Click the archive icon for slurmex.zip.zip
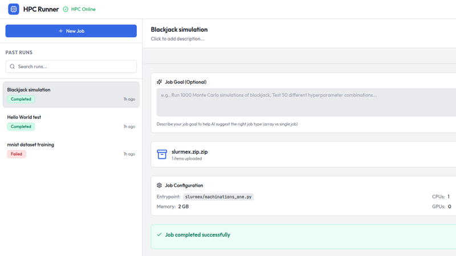This screenshot has width=456, height=256. pyautogui.click(x=161, y=154)
